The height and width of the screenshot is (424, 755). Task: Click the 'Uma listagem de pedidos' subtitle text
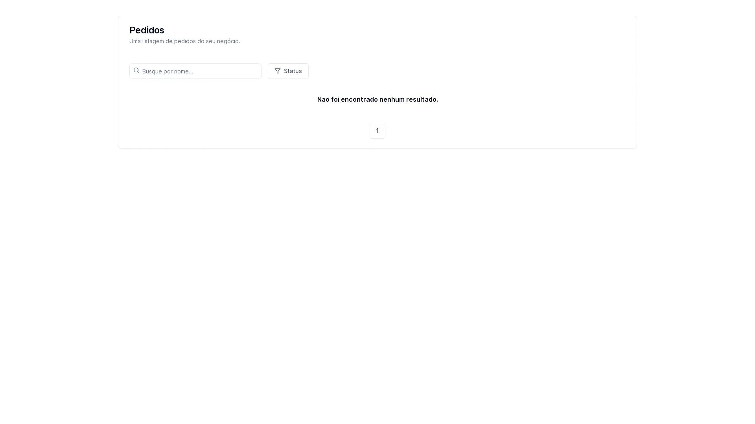point(184,41)
